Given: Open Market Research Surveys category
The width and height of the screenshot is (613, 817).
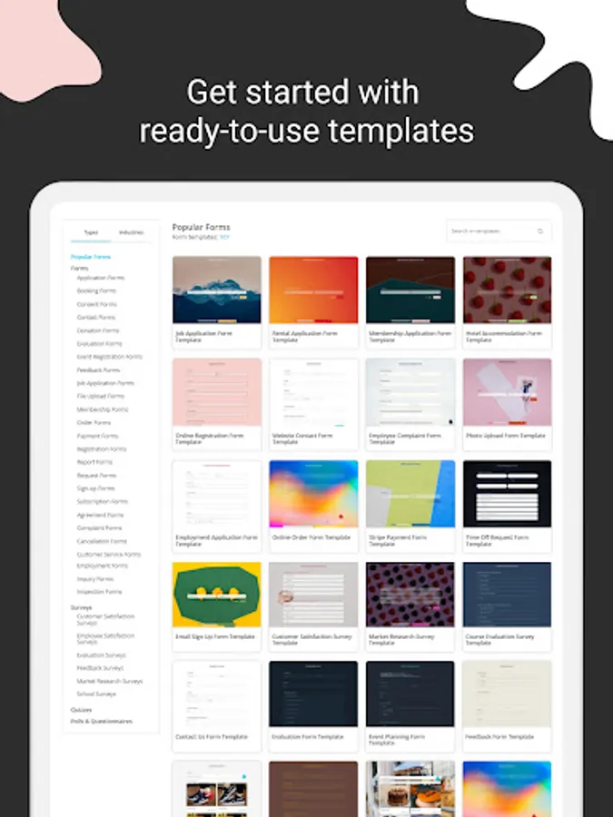Looking at the screenshot, I should click(110, 681).
